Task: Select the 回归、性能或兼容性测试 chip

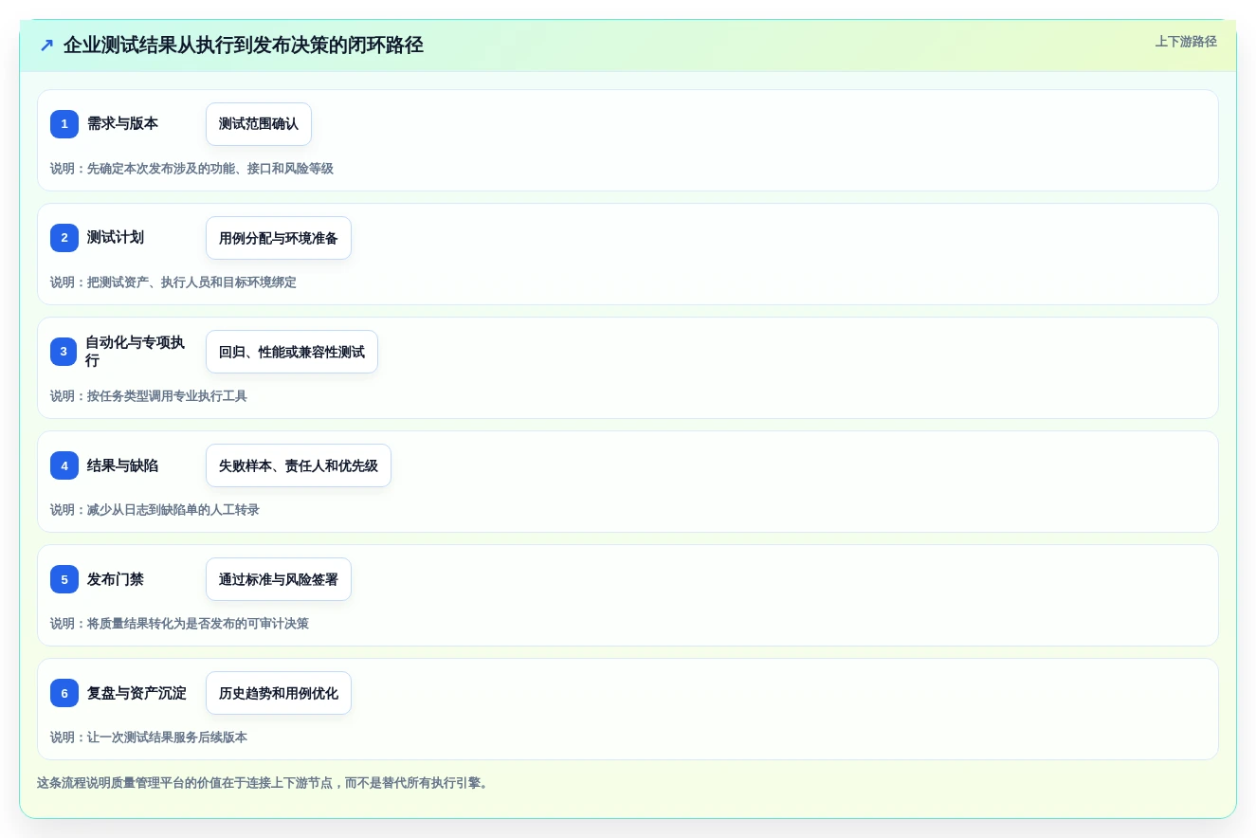Action: tap(292, 352)
